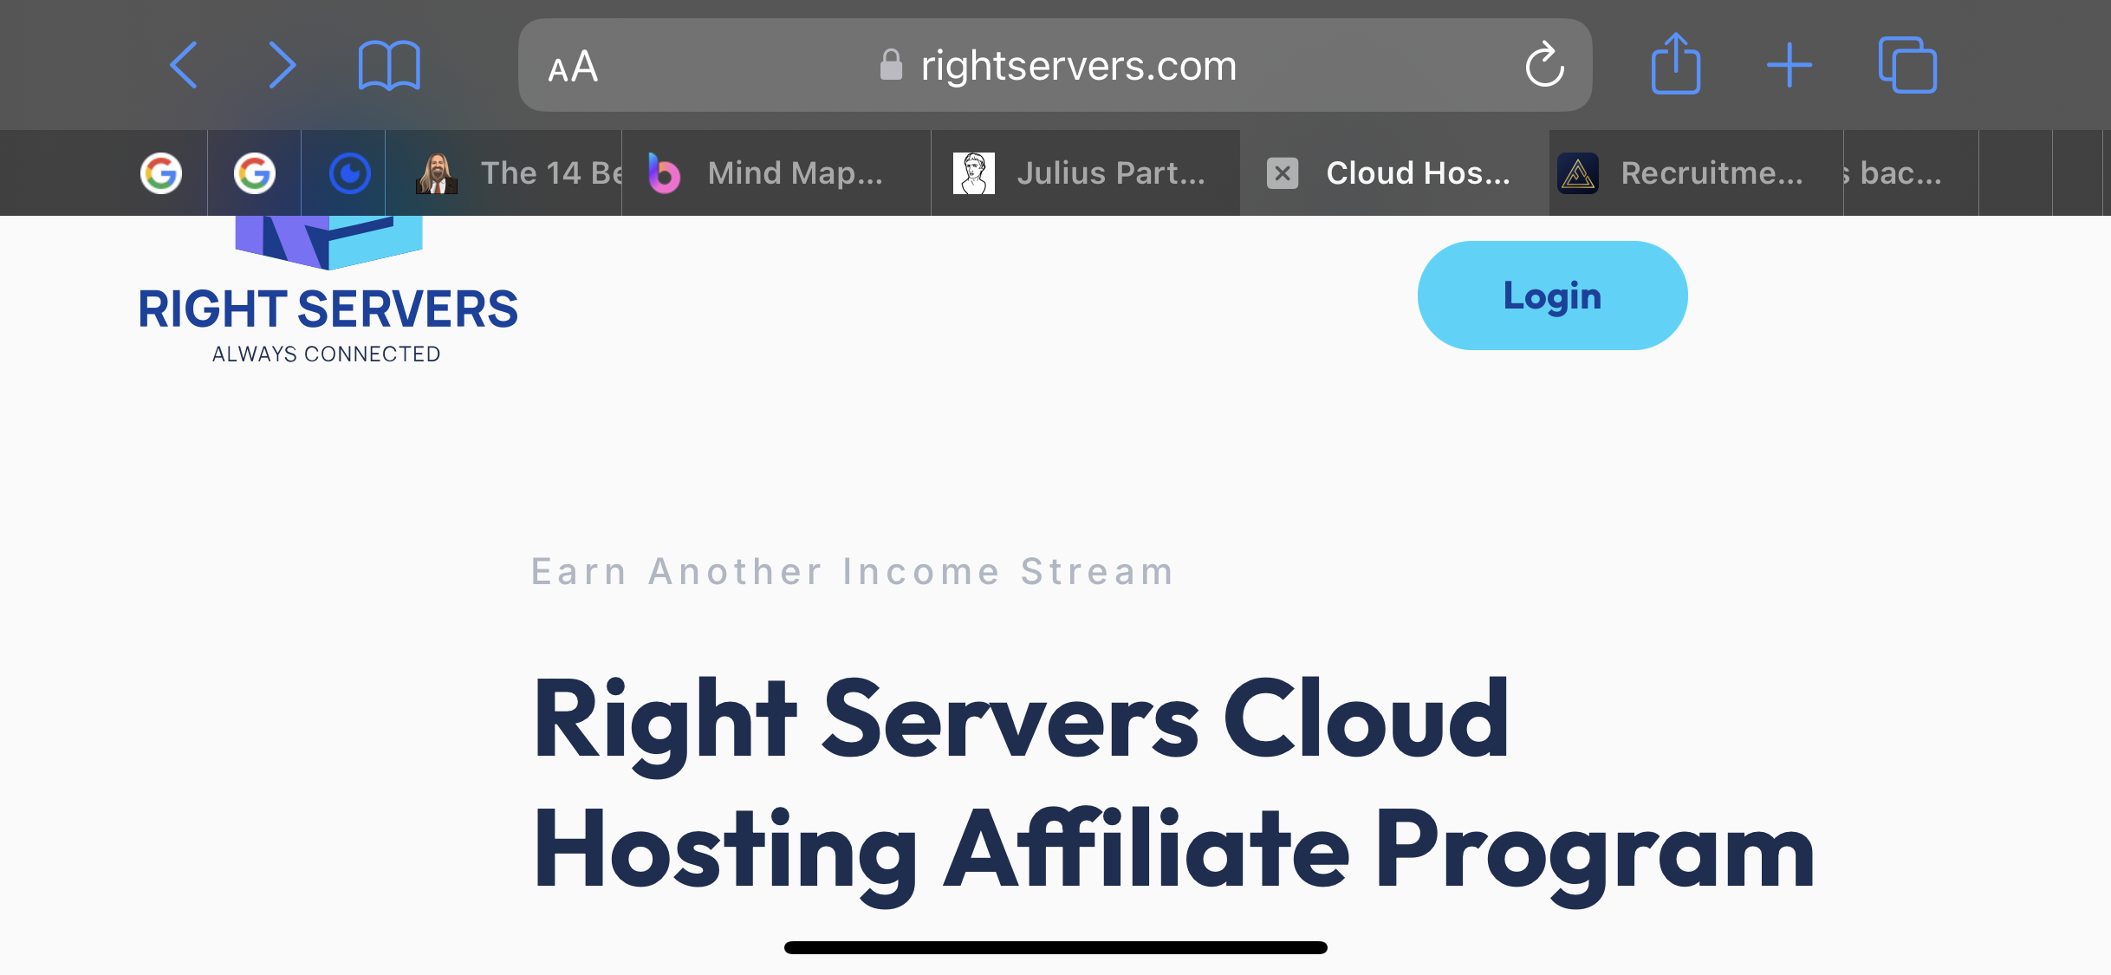This screenshot has height=975, width=2111.
Task: Tap the home indicator bar at bottom
Action: pos(1055,947)
